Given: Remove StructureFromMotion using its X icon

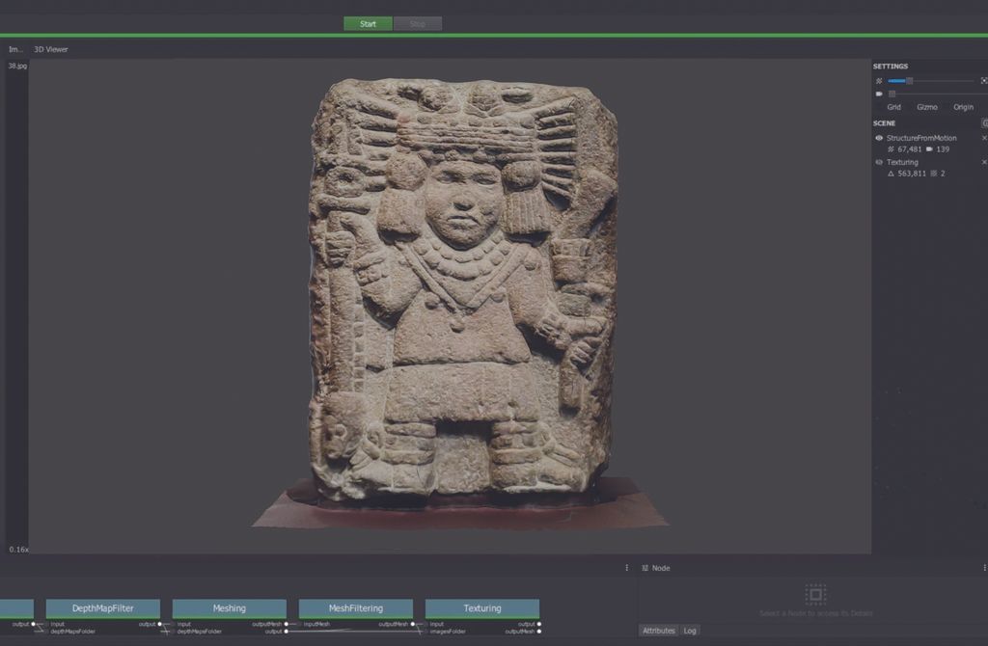Looking at the screenshot, I should coord(983,138).
